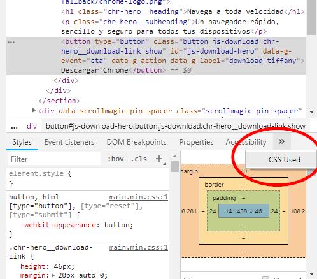Expand the scrollmagic-pin-spacer div node
Screen dimensions: 317x279
(x=34, y=110)
